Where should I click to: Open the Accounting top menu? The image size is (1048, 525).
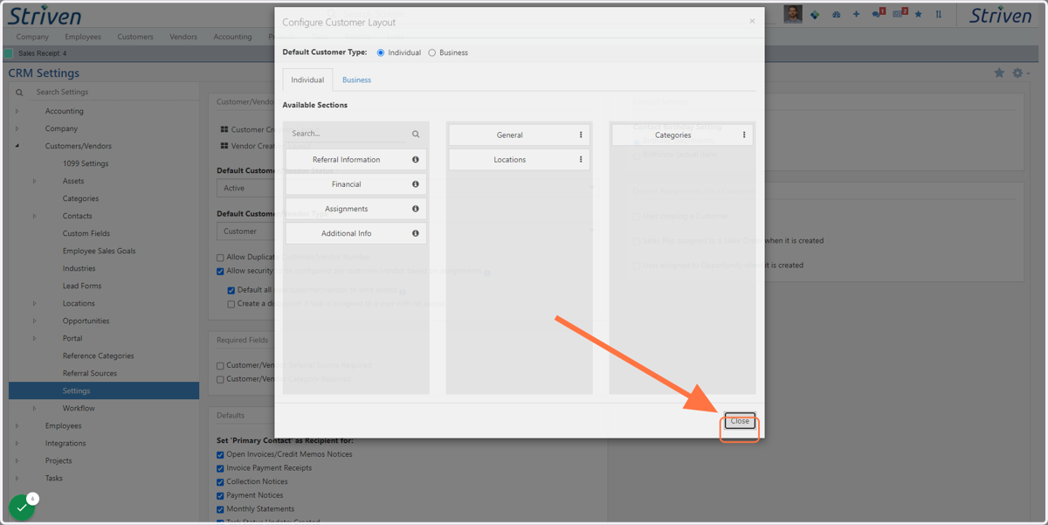pyautogui.click(x=232, y=37)
